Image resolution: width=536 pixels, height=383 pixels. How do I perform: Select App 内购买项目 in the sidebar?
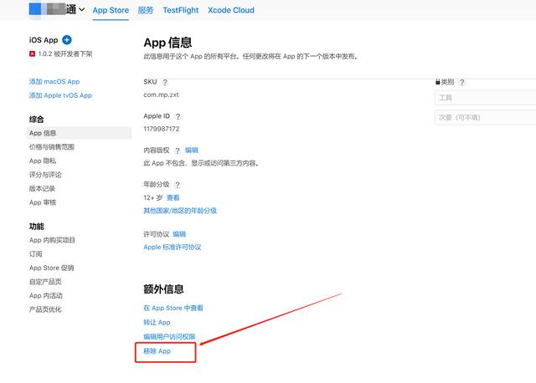click(52, 240)
